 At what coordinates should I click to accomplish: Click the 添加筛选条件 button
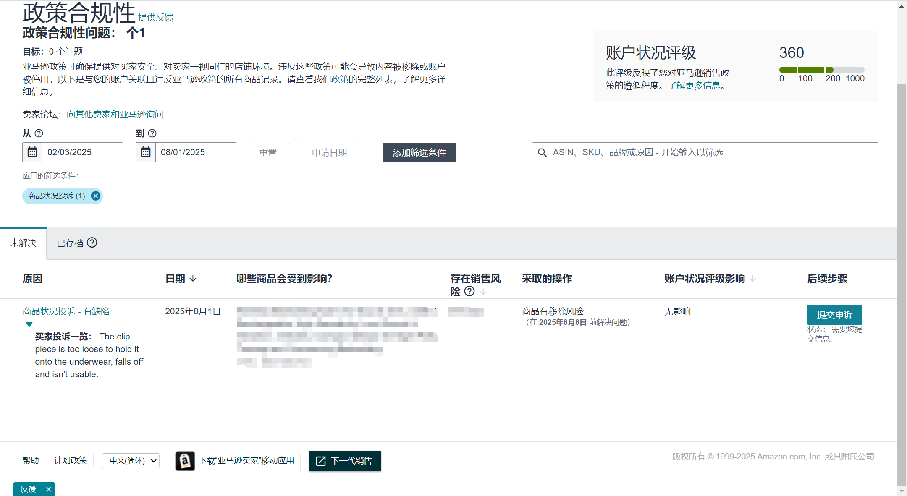click(x=419, y=152)
